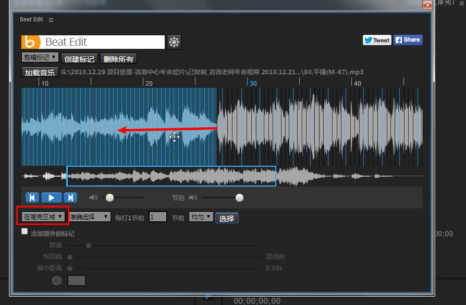The image size is (466, 305).
Task: Play the loaded music
Action: [51, 197]
